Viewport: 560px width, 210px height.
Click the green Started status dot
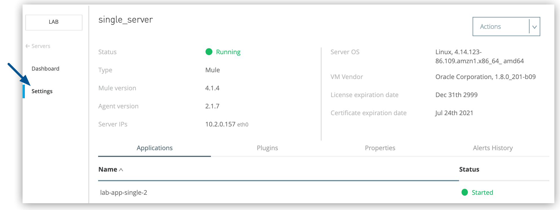[x=464, y=192]
